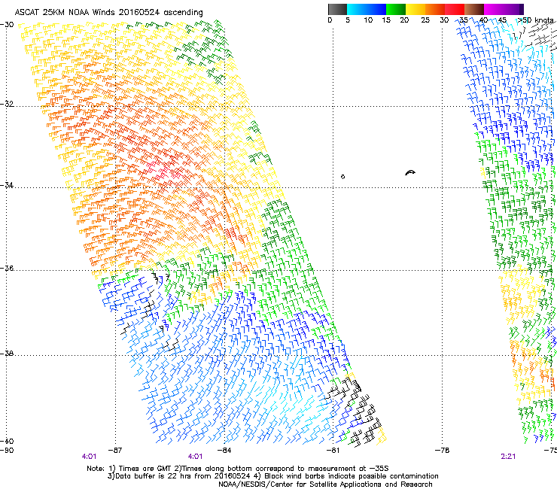Click the legend value '25'
Image resolution: width=557 pixels, height=489 pixels.
425,20
